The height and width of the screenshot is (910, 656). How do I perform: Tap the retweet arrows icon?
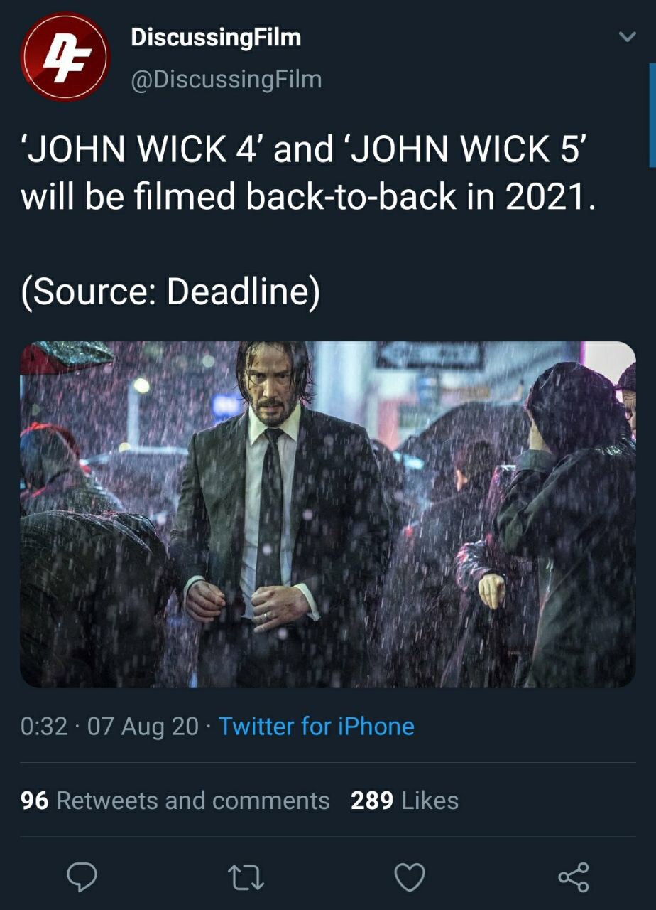(246, 877)
